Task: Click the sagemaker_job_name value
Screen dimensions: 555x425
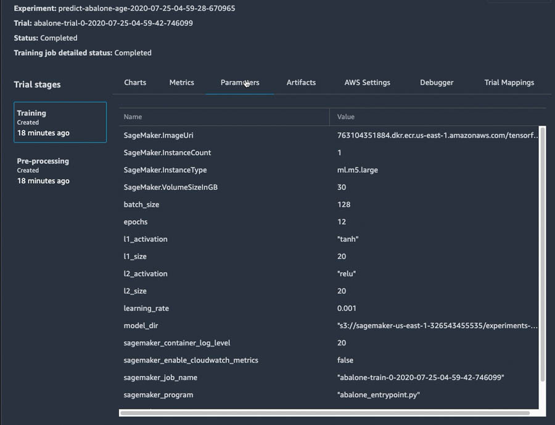Action: [x=421, y=378]
